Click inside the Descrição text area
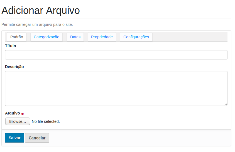Screen dimensions: 235x152 point(116,88)
